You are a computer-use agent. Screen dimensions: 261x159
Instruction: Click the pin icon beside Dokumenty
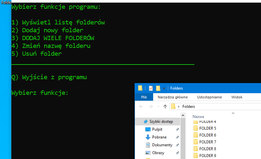click(x=178, y=145)
